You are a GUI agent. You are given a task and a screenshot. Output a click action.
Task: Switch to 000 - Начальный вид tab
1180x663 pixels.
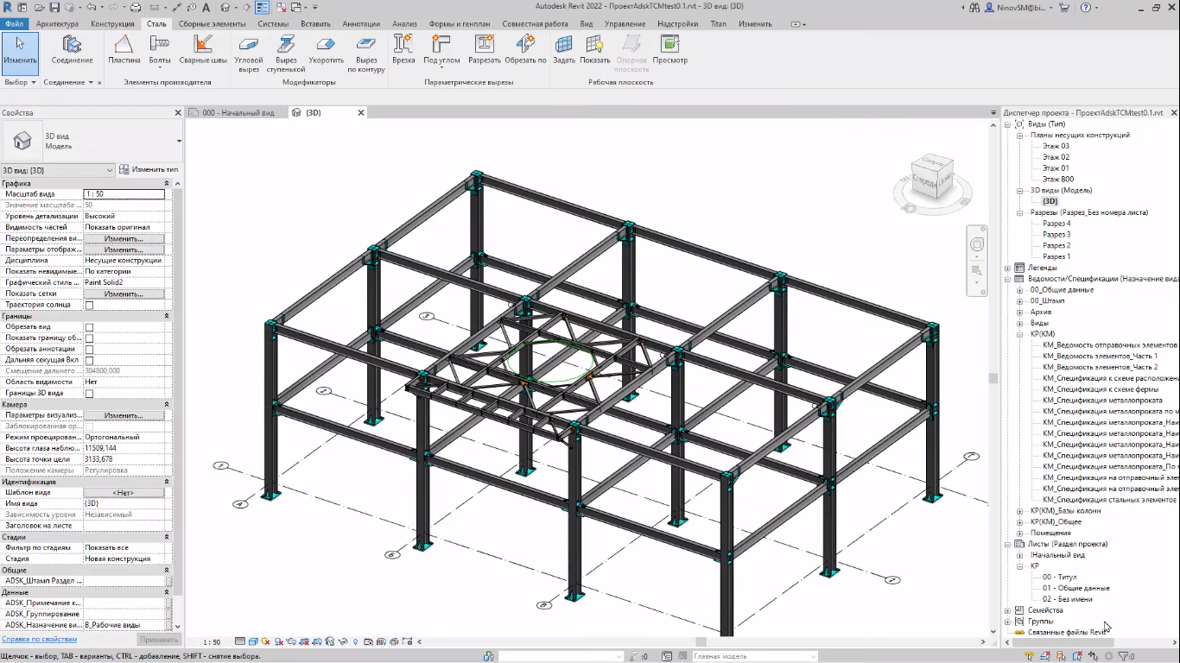[x=238, y=112]
